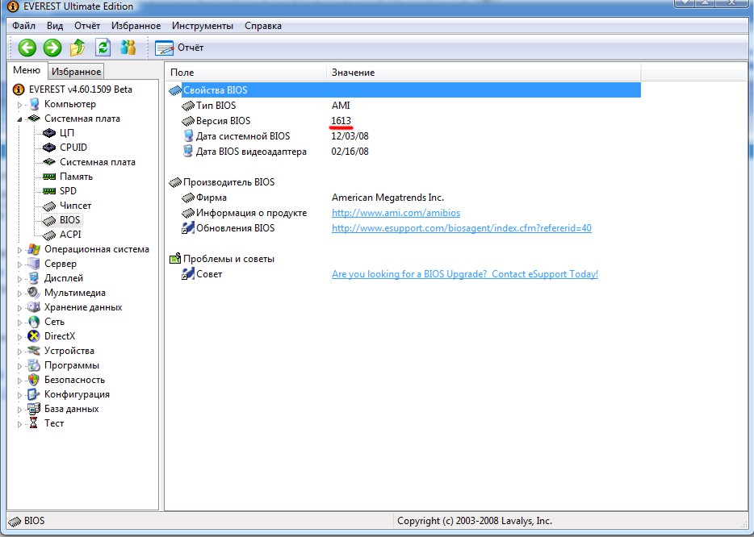The height and width of the screenshot is (537, 754).
Task: Click the green Forward arrow toolbar icon
Action: [52, 48]
